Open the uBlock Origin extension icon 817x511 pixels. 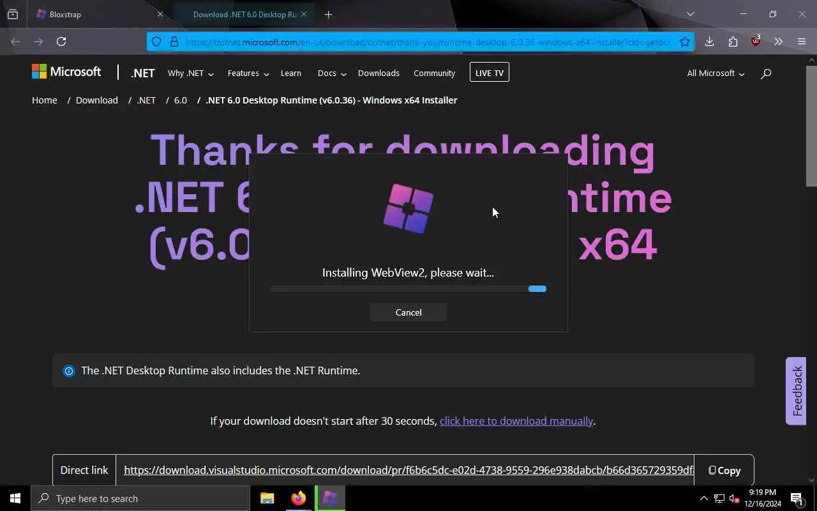point(756,42)
